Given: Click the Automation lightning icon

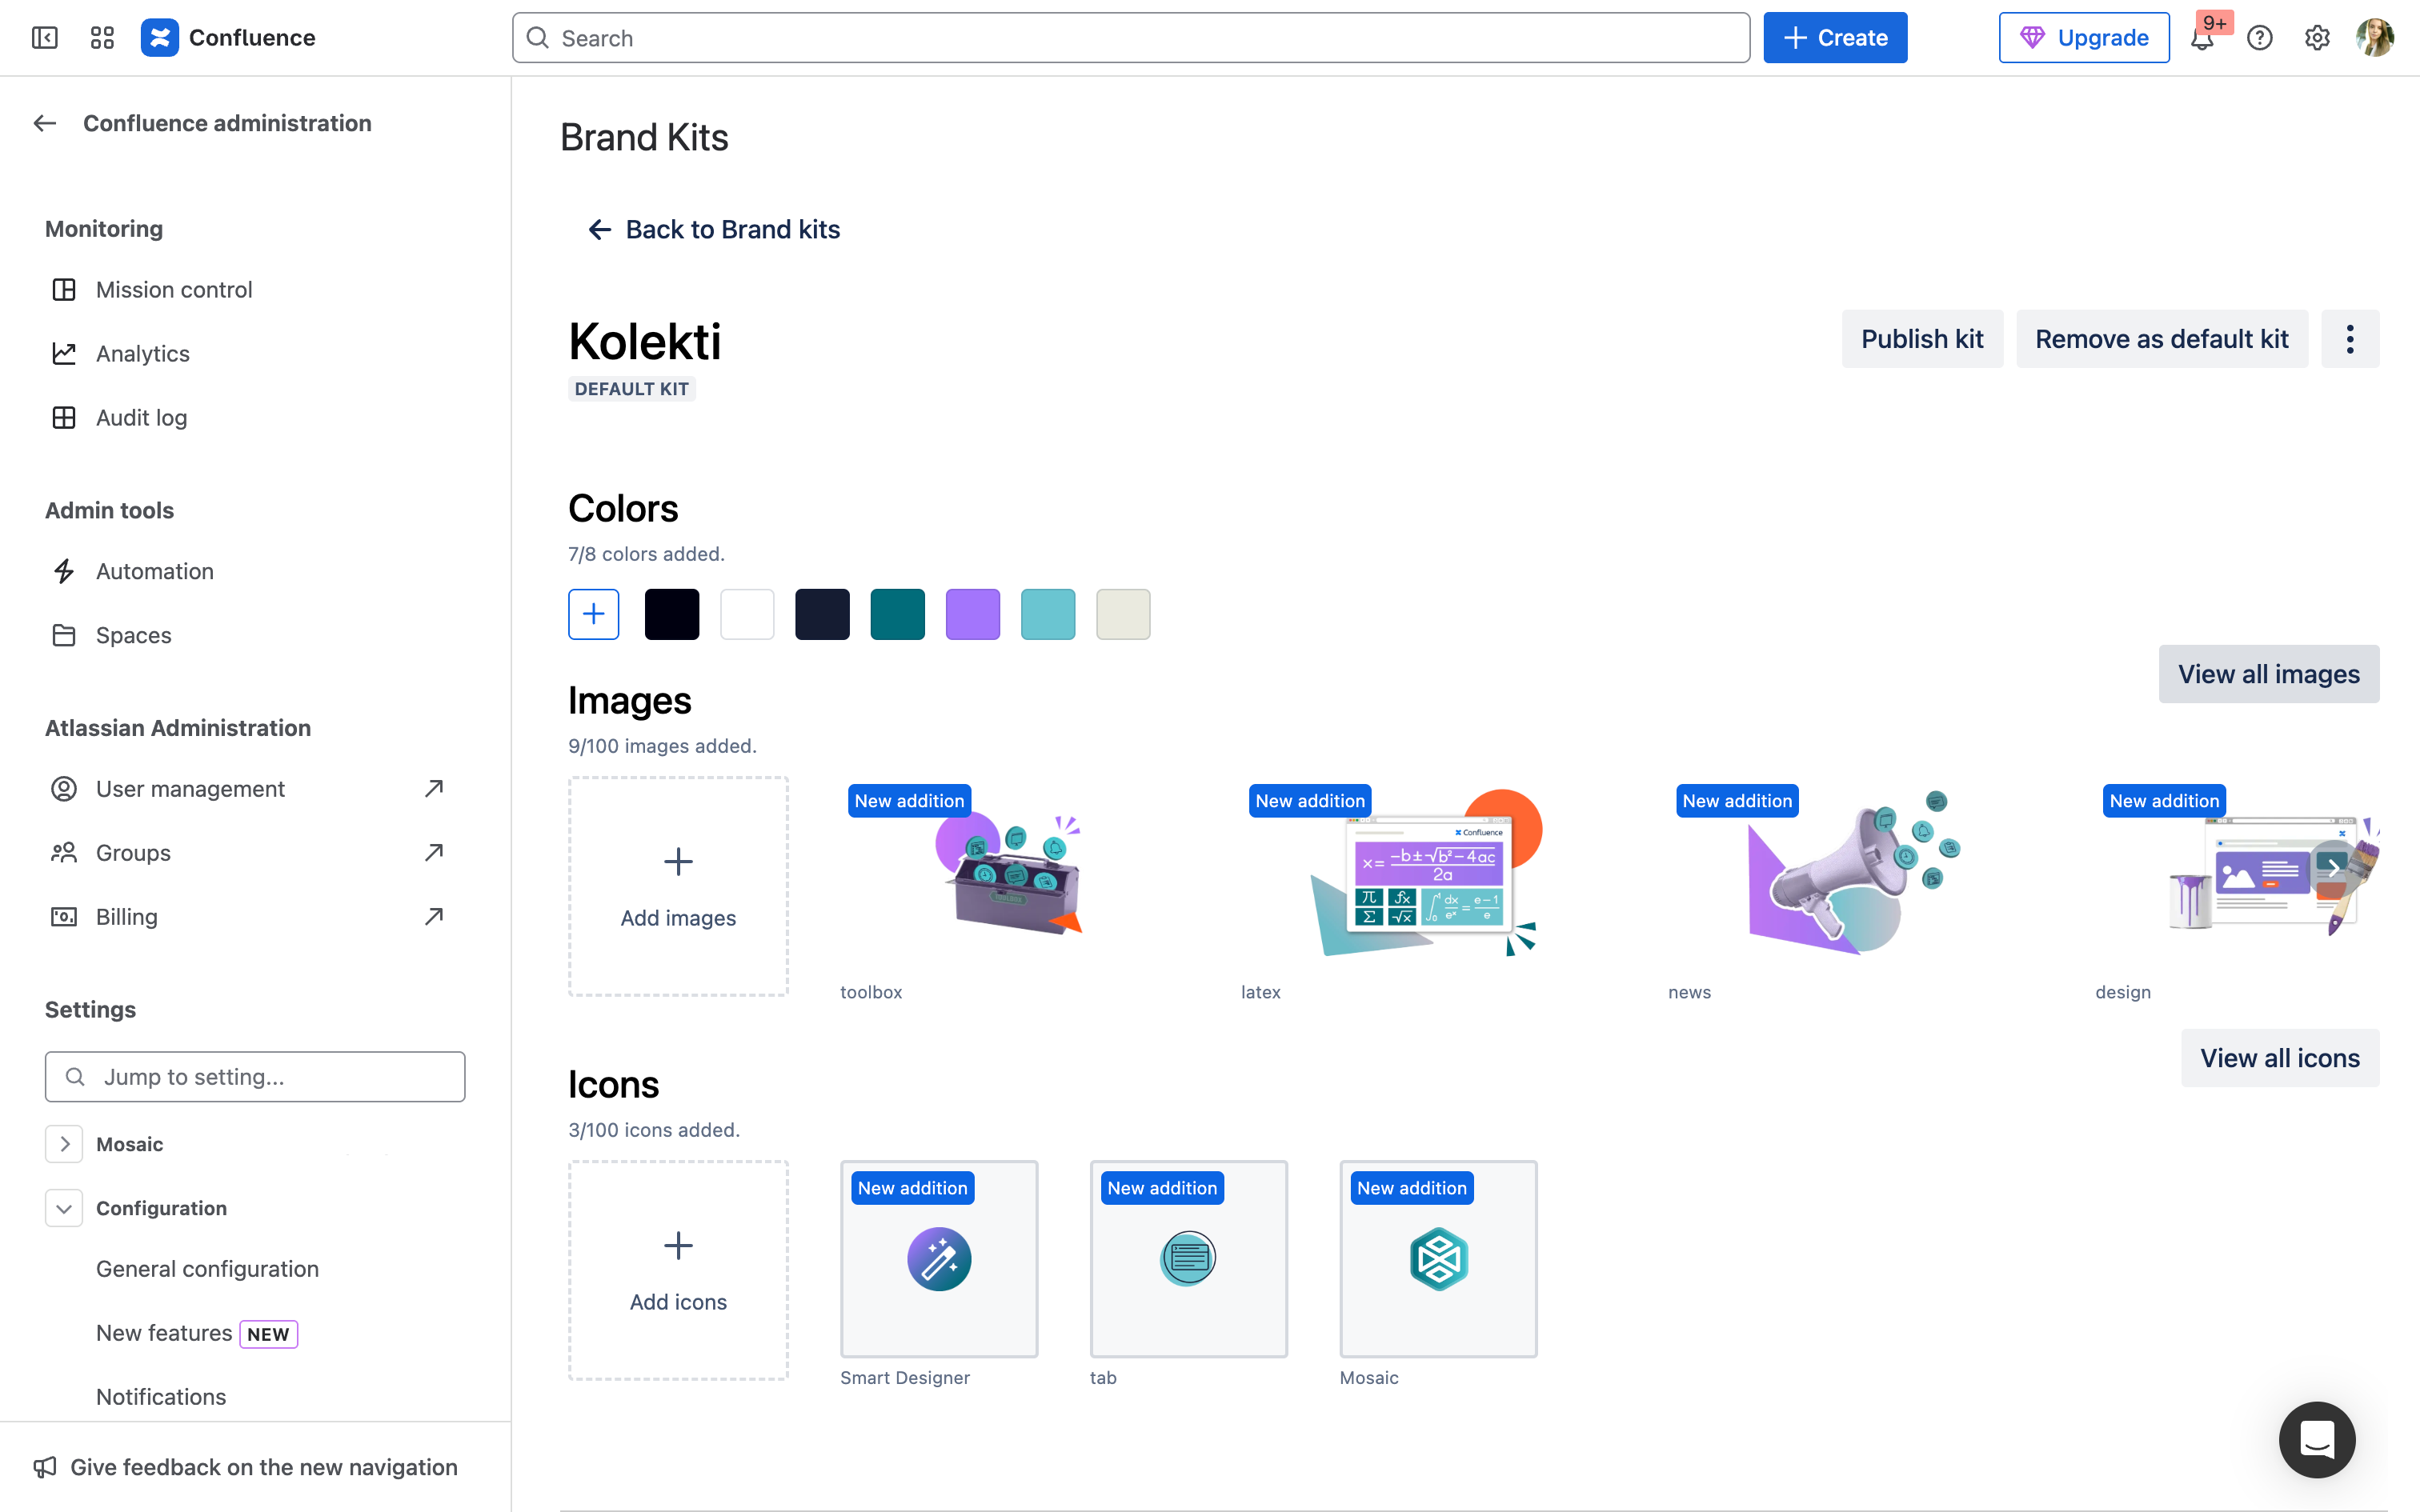Looking at the screenshot, I should coord(64,571).
